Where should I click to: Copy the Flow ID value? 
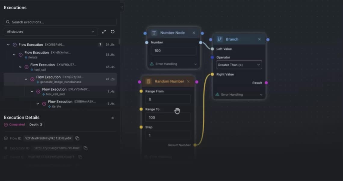(77, 138)
